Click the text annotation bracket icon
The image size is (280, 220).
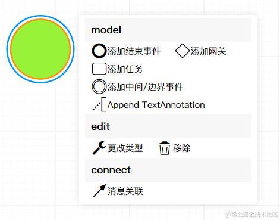coord(99,104)
